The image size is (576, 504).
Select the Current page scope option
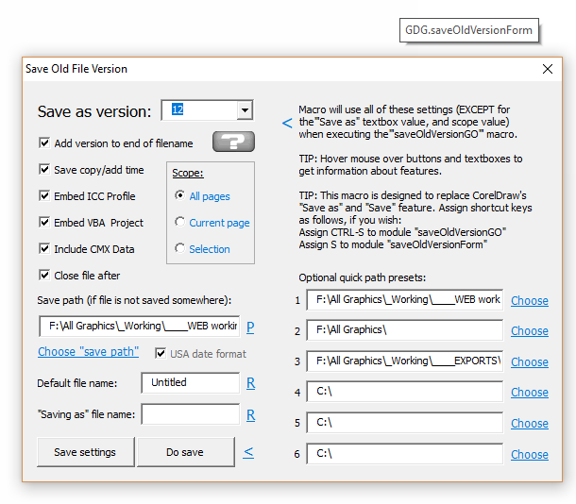[180, 223]
